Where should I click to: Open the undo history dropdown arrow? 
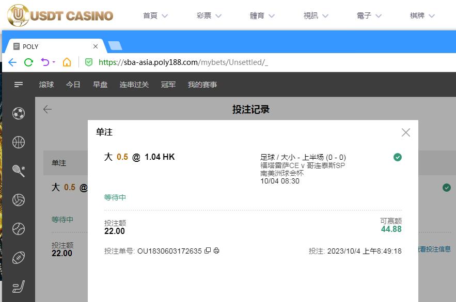[x=54, y=62]
